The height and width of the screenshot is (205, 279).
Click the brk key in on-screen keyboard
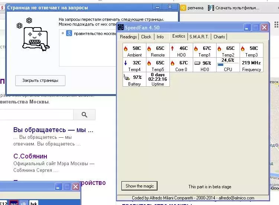(x=34, y=203)
